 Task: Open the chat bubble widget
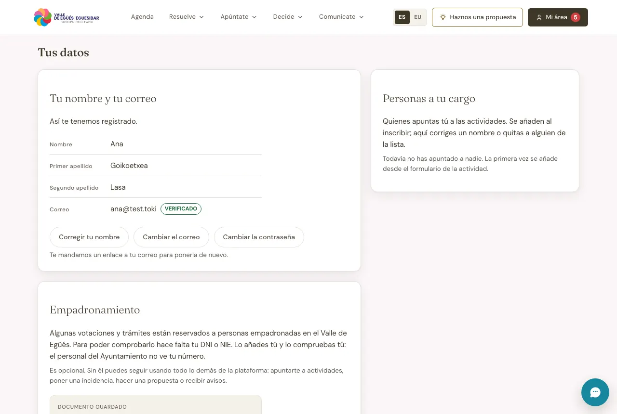click(x=595, y=392)
